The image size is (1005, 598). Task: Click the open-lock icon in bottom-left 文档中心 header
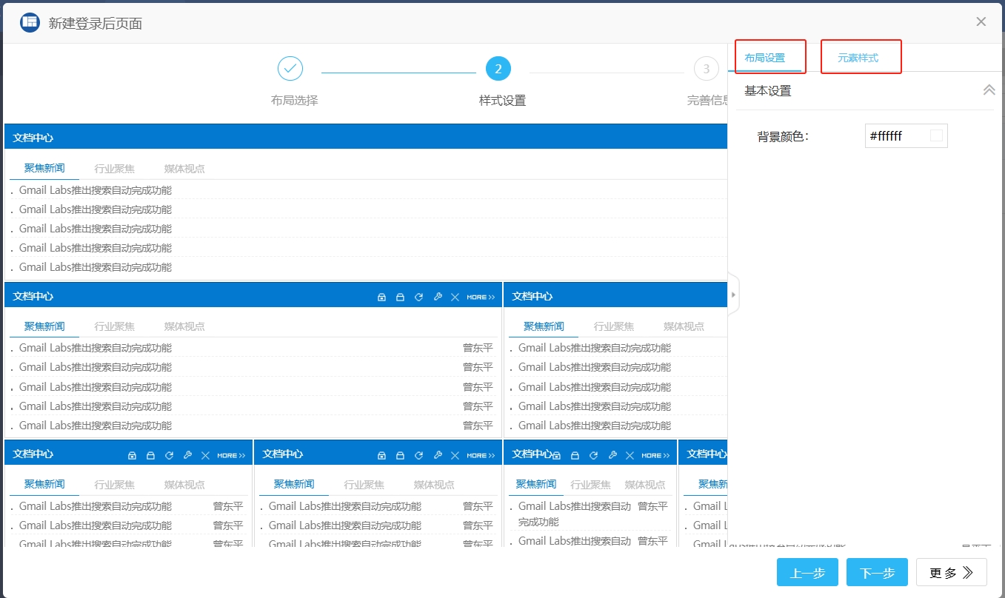click(x=150, y=455)
